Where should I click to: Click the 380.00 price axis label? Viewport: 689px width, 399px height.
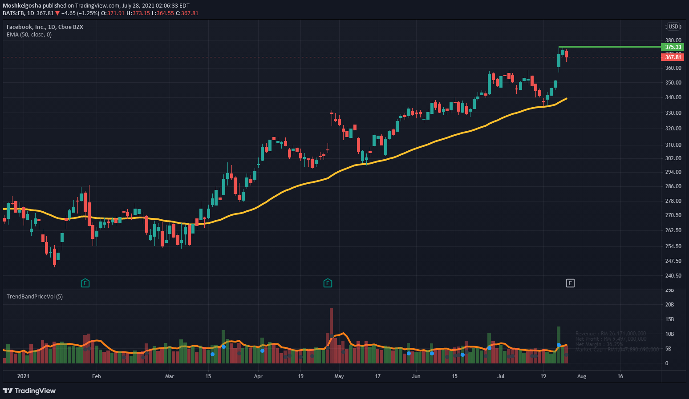point(673,40)
